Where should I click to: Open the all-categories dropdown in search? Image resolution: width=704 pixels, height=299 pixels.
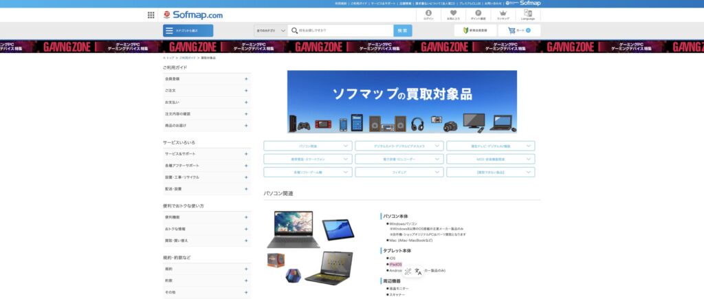270,31
